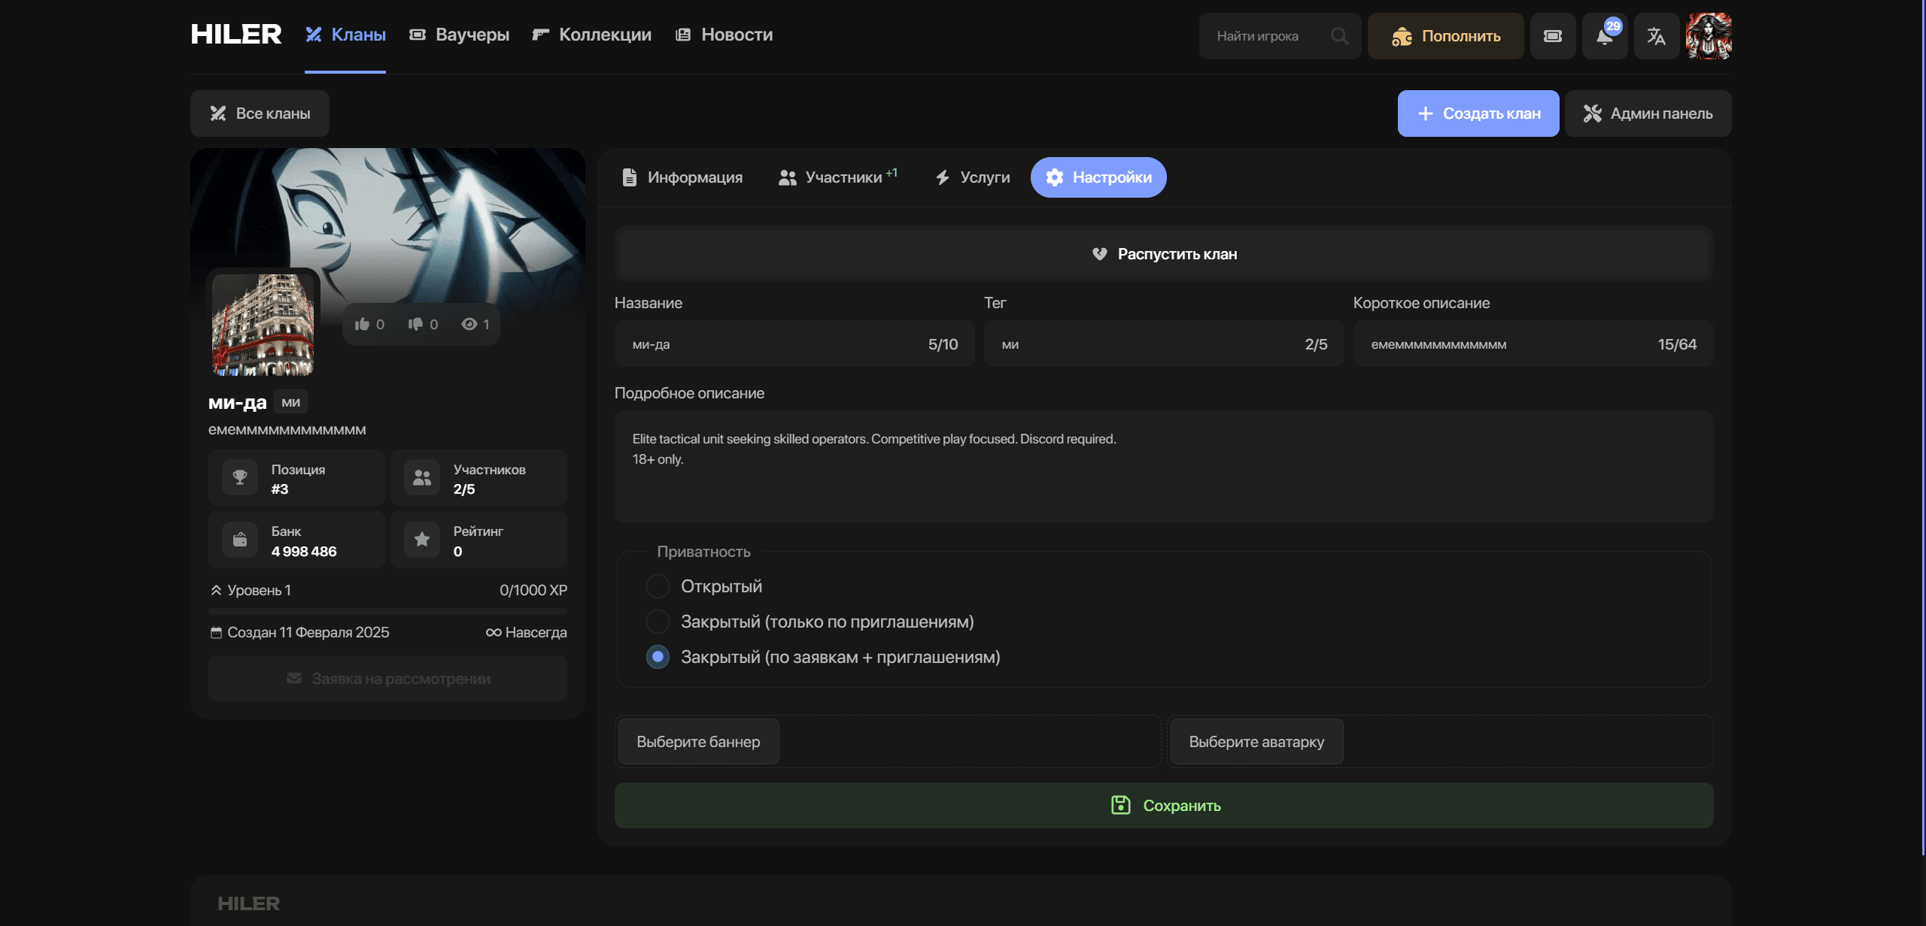Click the tools icon on Админ панель
This screenshot has width=1926, height=926.
click(x=1592, y=113)
